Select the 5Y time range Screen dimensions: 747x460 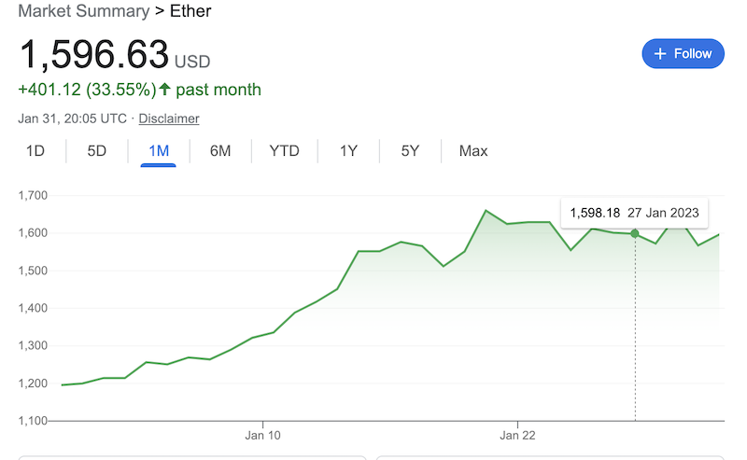pyautogui.click(x=410, y=151)
